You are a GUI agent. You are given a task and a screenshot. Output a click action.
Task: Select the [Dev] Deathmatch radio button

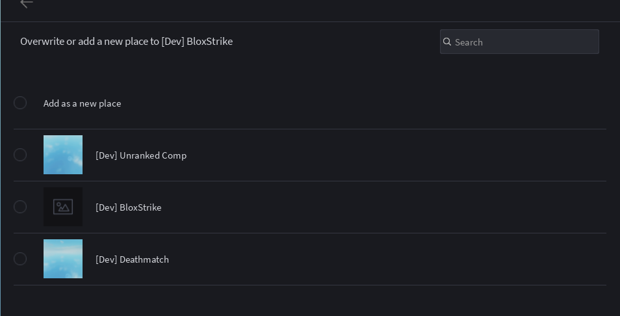tap(20, 259)
